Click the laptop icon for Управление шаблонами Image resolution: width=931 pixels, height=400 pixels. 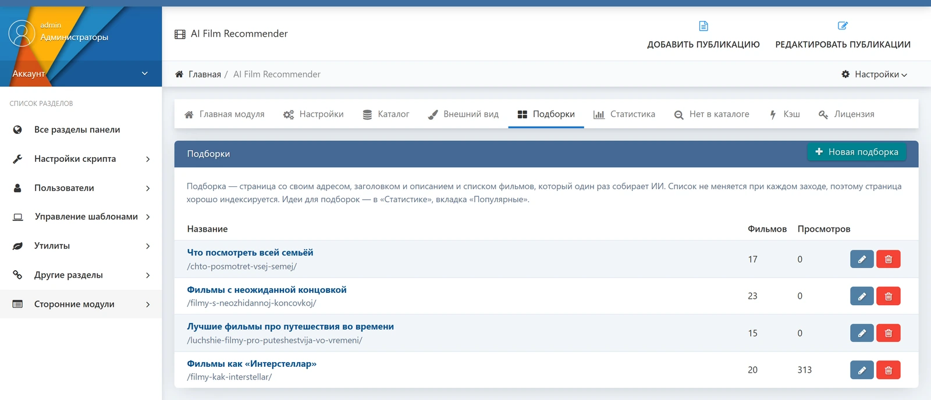(18, 217)
